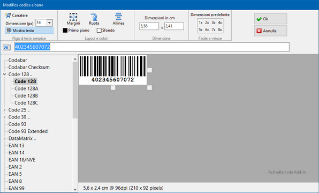319x193 pixels.
Task: Select EAN 2 barcode type
Action: [x=15, y=167]
